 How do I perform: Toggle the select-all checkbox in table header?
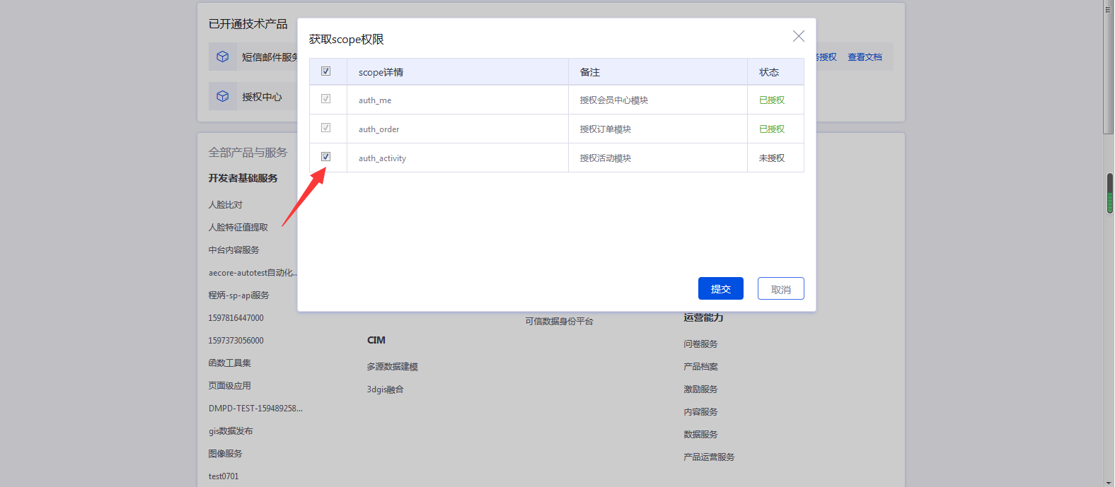[x=325, y=71]
